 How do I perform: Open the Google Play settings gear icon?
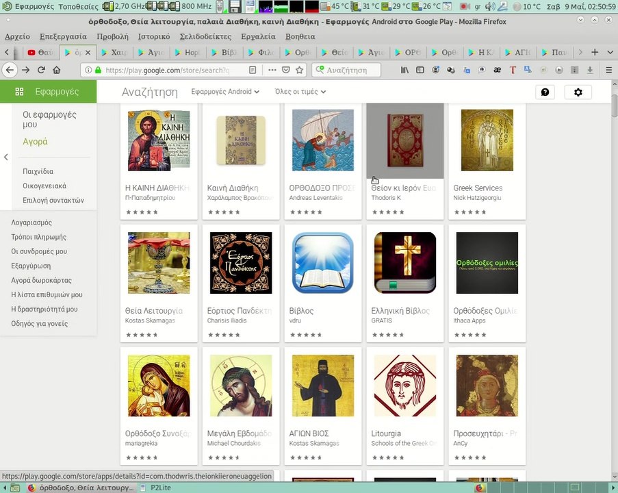pyautogui.click(x=578, y=92)
